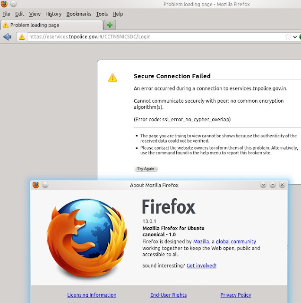Open the Tools menu
This screenshot has width=301, height=303.
102,14
